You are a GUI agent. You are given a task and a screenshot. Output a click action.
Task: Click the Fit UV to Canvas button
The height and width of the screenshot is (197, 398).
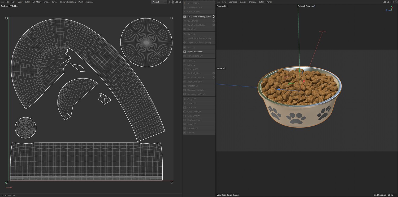pos(199,52)
